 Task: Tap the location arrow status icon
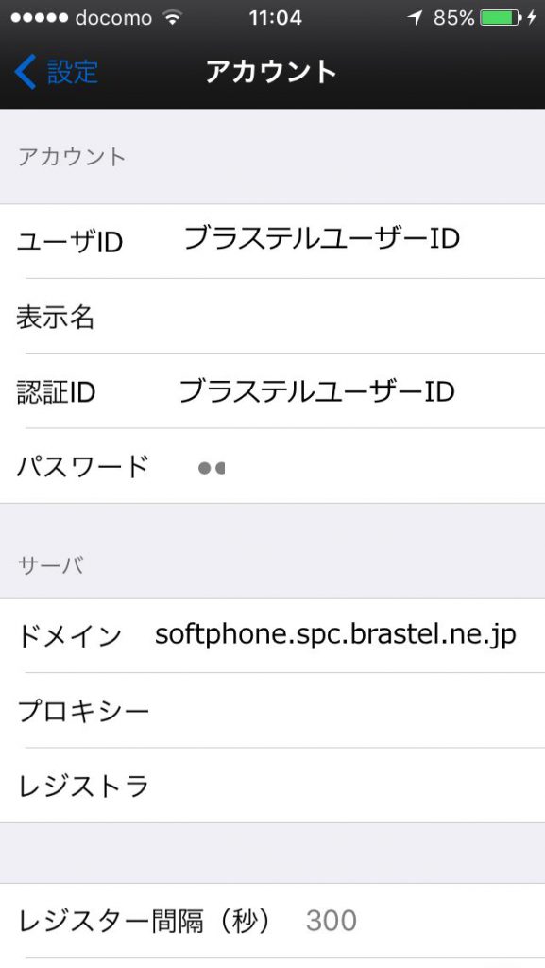[x=416, y=17]
